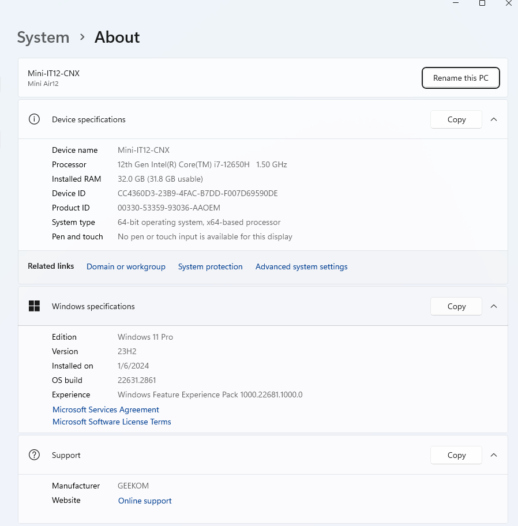
Task: Collapse the Device specifications section
Action: coord(494,119)
